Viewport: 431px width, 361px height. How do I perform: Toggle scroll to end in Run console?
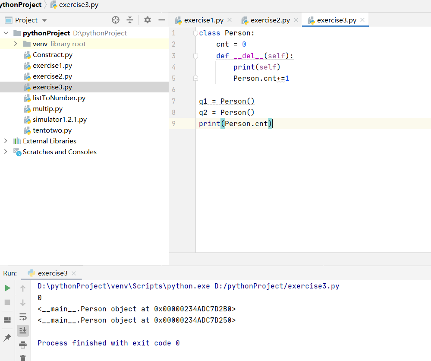pyautogui.click(x=23, y=330)
